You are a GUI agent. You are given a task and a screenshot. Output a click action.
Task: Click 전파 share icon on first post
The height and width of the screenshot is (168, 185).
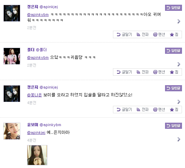click(x=142, y=34)
